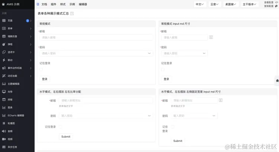Viewport: 279px width, 152px height.
Task: Click Submit in 左右比率分配 form
Action: click(x=66, y=136)
